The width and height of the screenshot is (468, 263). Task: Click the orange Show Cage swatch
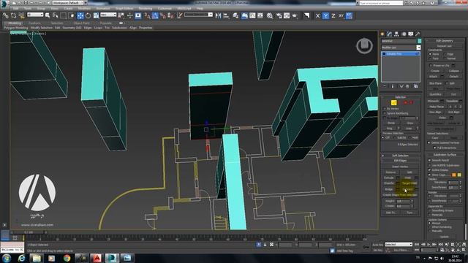coord(453,175)
